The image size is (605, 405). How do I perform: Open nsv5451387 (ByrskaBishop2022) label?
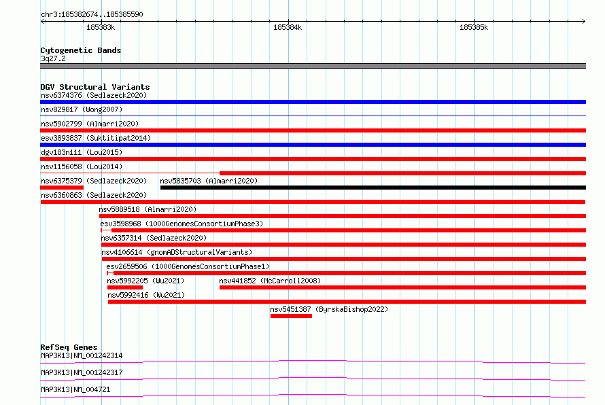tap(329, 309)
